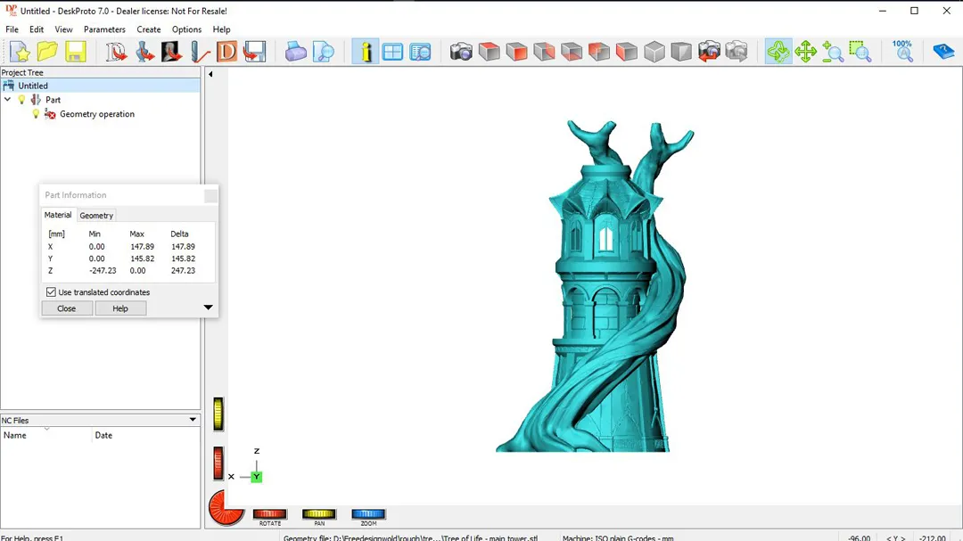Click the red ROTATE horizontal thumbwheel
The width and height of the screenshot is (963, 541).
270,514
